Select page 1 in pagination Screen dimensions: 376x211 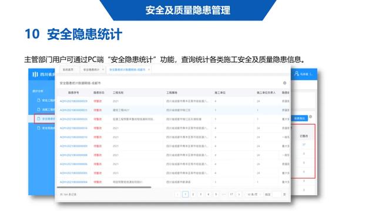[x=186, y=195]
